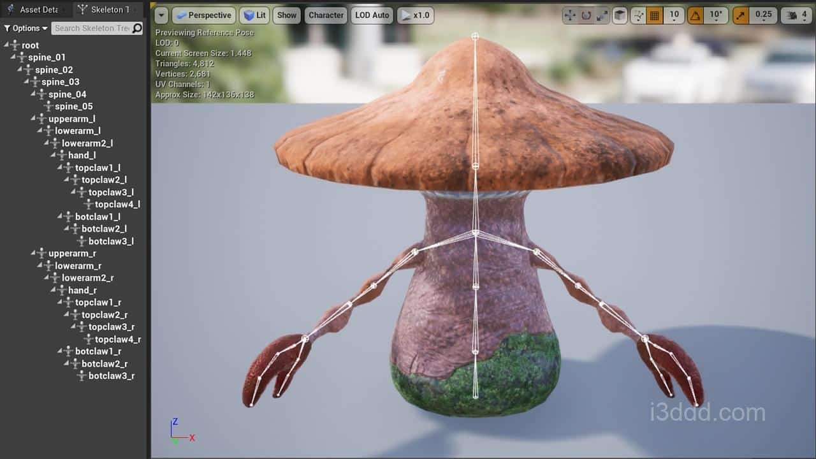Click the playback speed x1.0 button

[414, 15]
